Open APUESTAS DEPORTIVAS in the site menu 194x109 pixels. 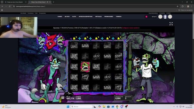pyautogui.click(x=85, y=17)
